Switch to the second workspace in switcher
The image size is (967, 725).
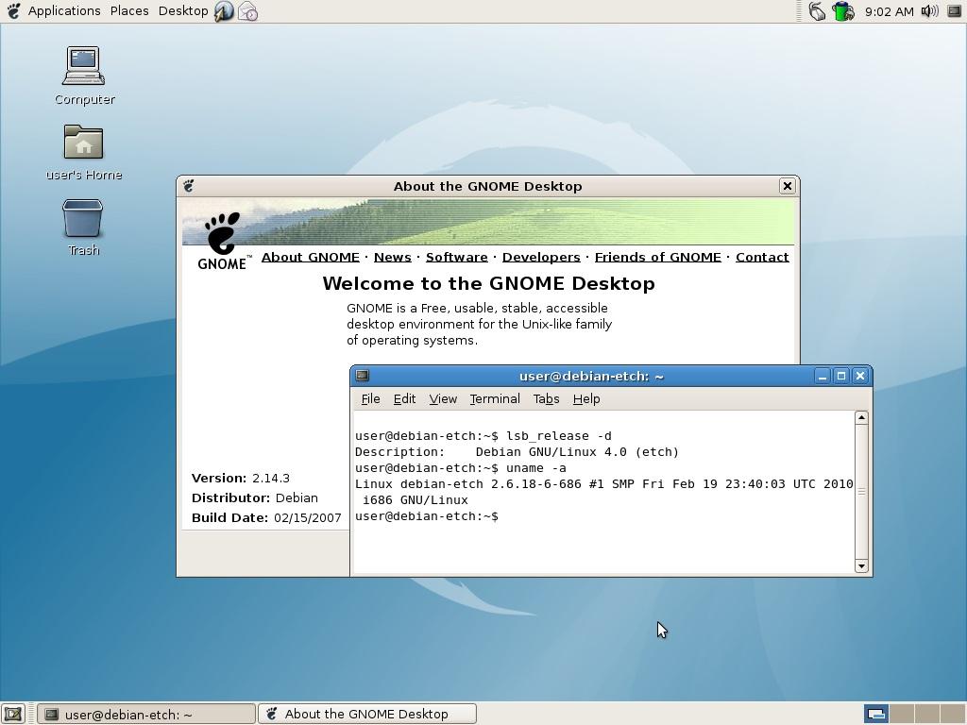[902, 714]
